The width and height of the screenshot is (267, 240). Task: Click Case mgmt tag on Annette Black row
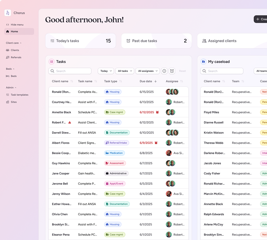tap(115, 112)
